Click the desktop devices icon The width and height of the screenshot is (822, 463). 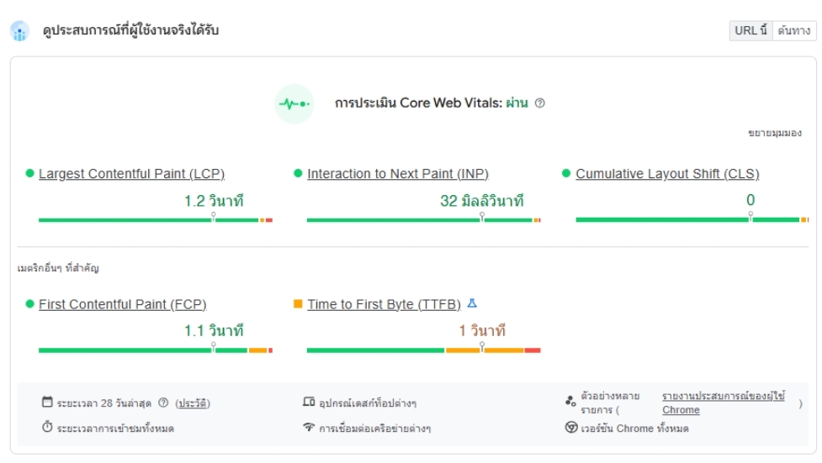pos(309,402)
